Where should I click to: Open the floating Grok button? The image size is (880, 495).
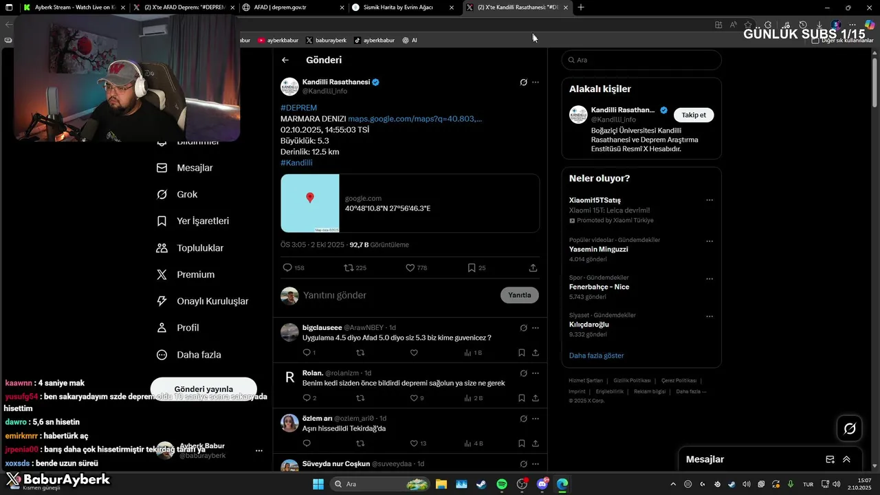850,429
